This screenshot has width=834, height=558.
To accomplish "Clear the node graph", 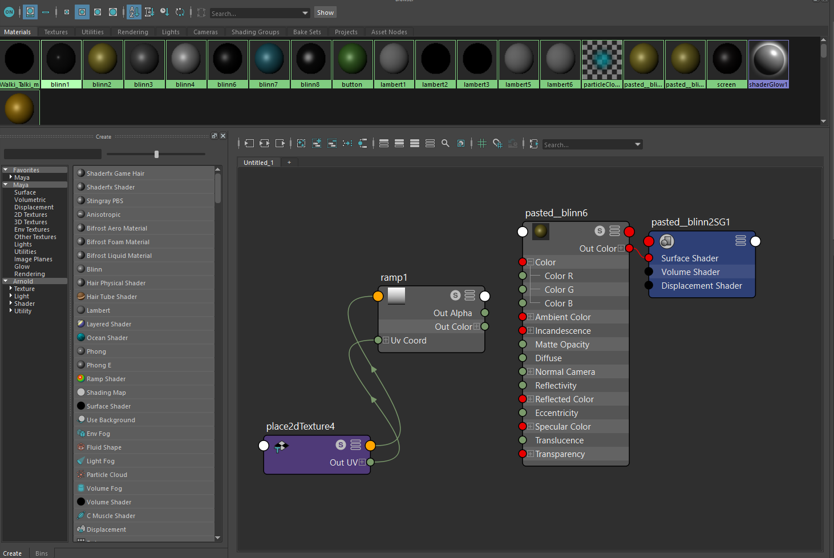I will click(x=301, y=144).
